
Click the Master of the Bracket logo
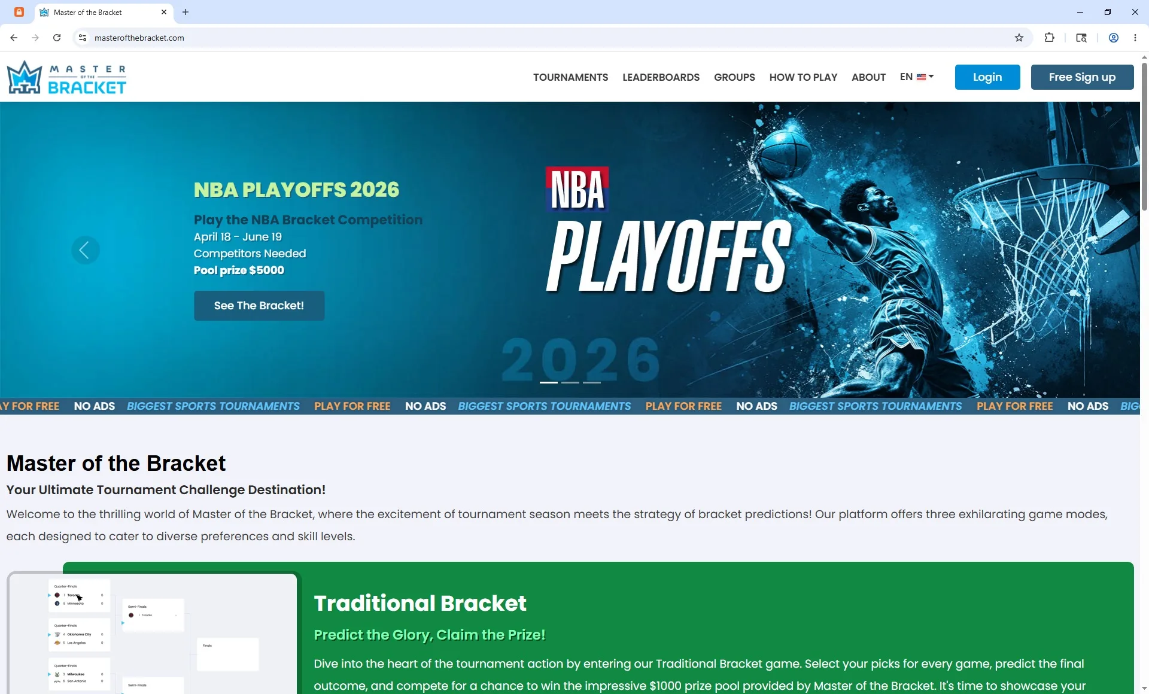(x=66, y=77)
